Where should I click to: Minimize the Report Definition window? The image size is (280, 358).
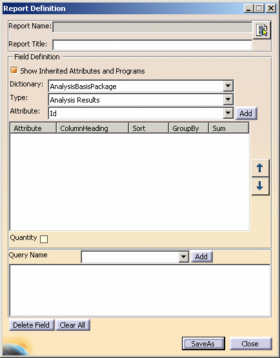(x=248, y=8)
